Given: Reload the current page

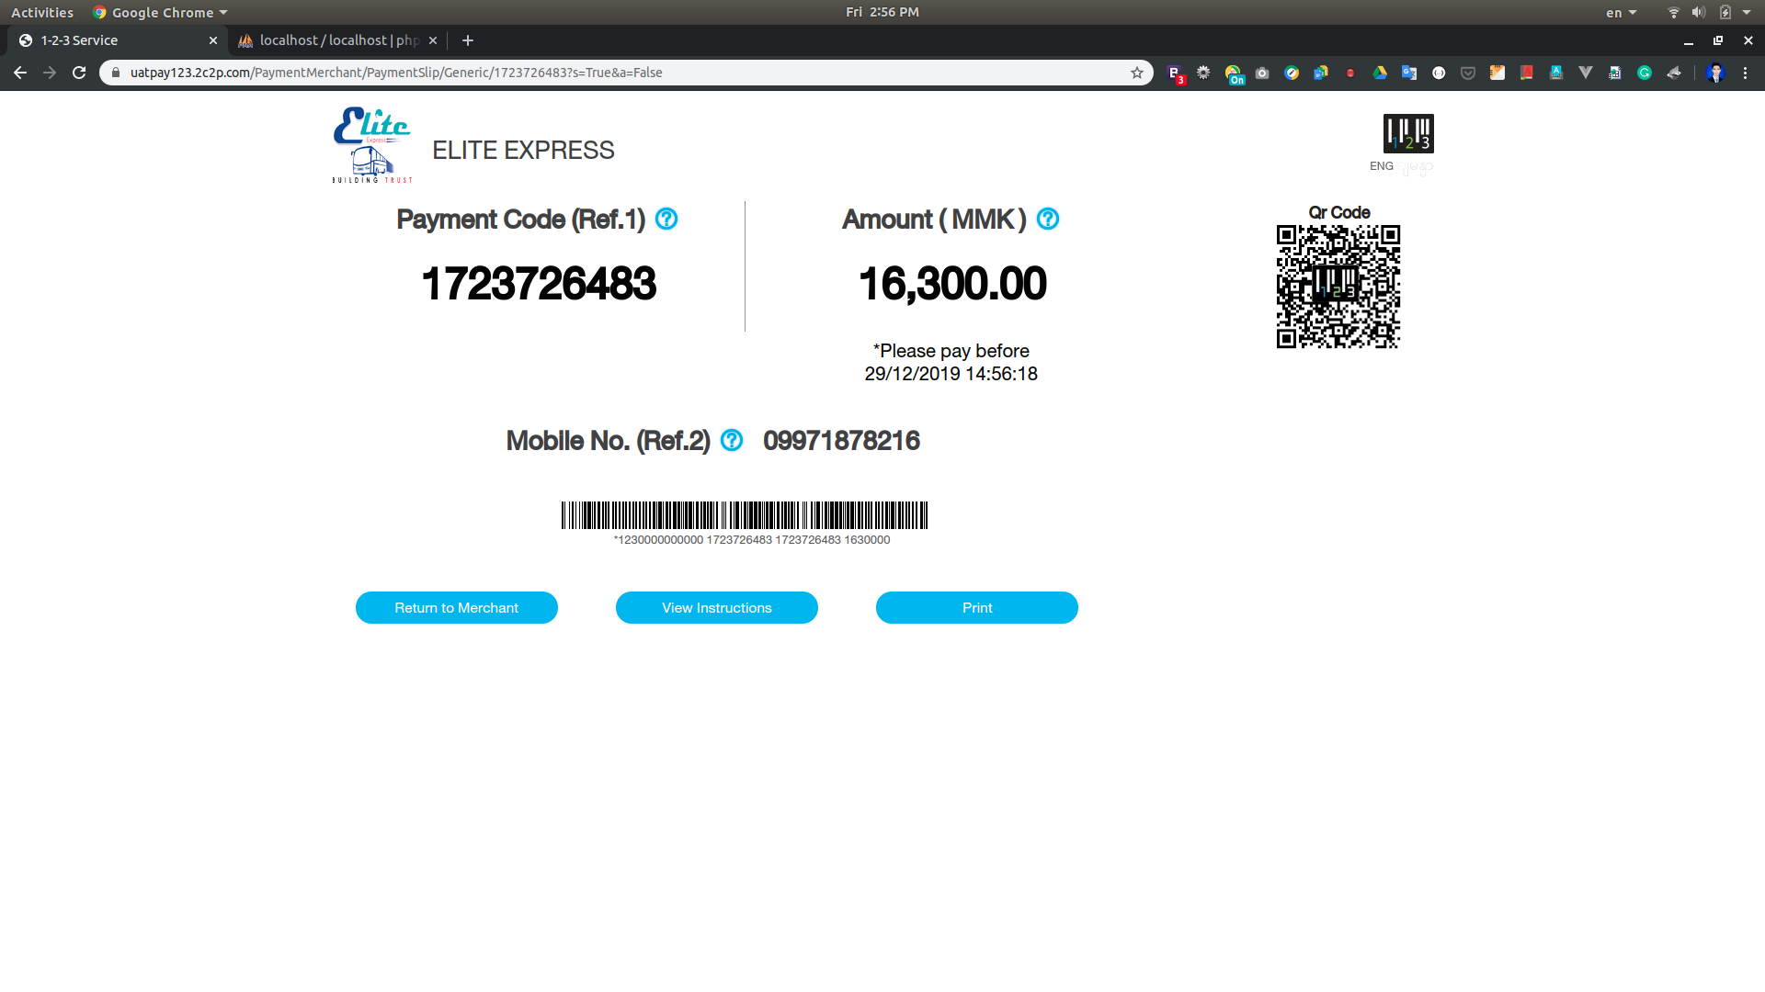Looking at the screenshot, I should point(79,73).
